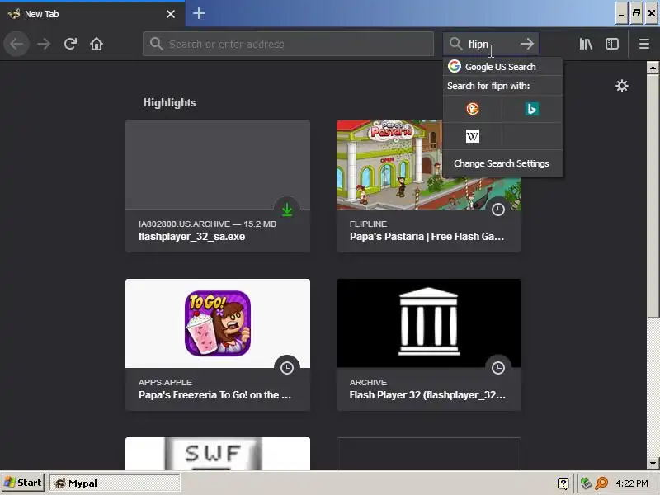Click history clock on Freezeria card
This screenshot has width=660, height=495.
coord(287,367)
